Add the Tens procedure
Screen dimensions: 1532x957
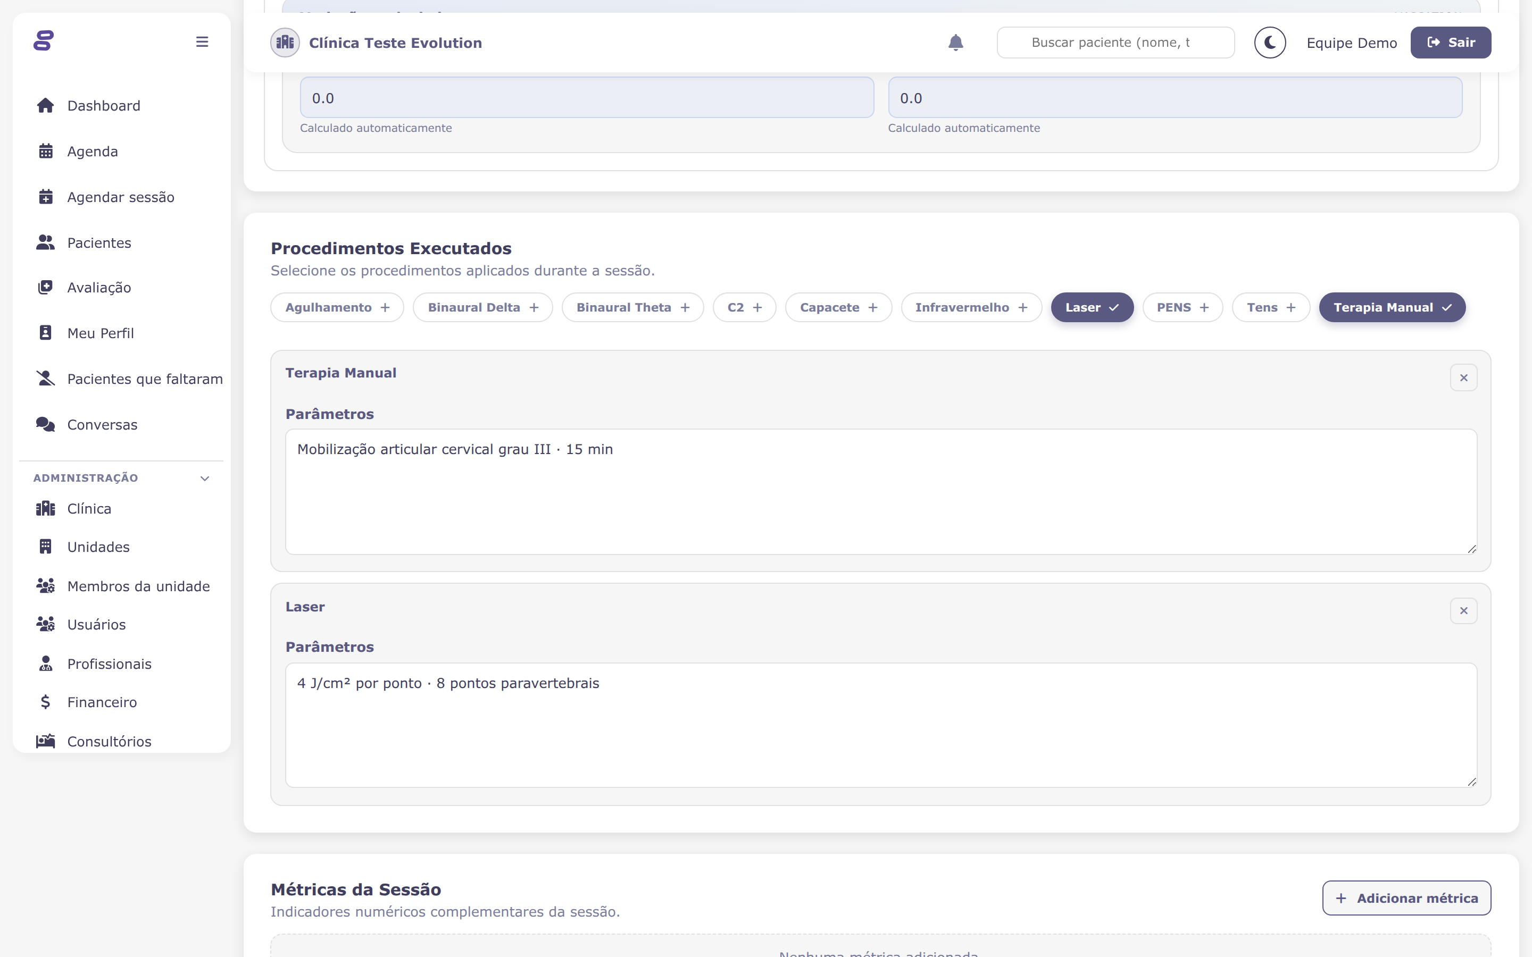1271,308
